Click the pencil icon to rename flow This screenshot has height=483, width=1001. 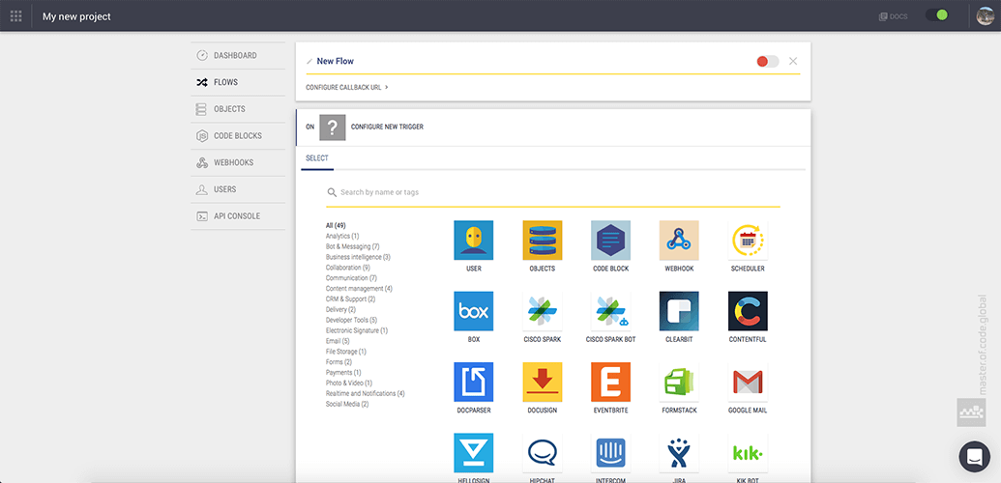pyautogui.click(x=309, y=61)
